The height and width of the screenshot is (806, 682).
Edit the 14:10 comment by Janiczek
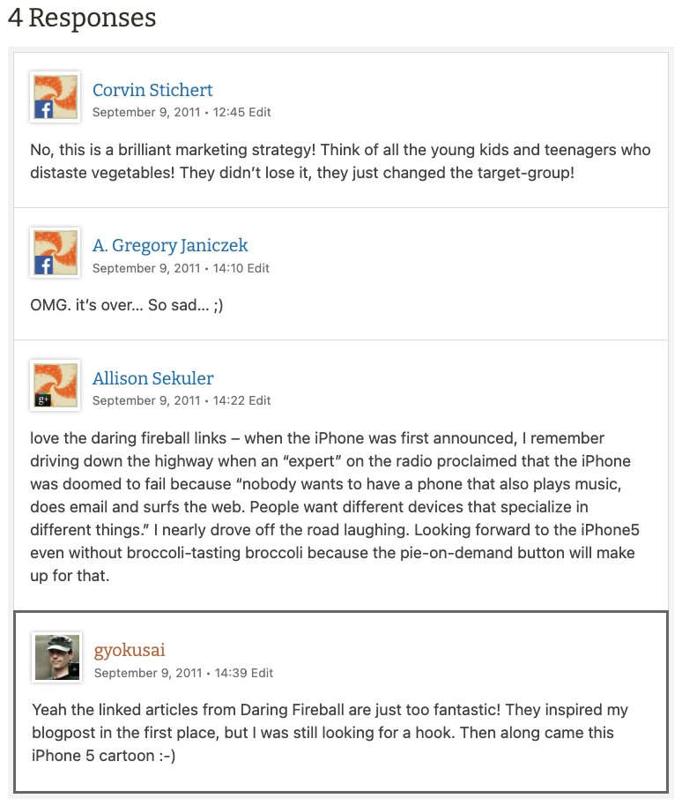(x=259, y=268)
